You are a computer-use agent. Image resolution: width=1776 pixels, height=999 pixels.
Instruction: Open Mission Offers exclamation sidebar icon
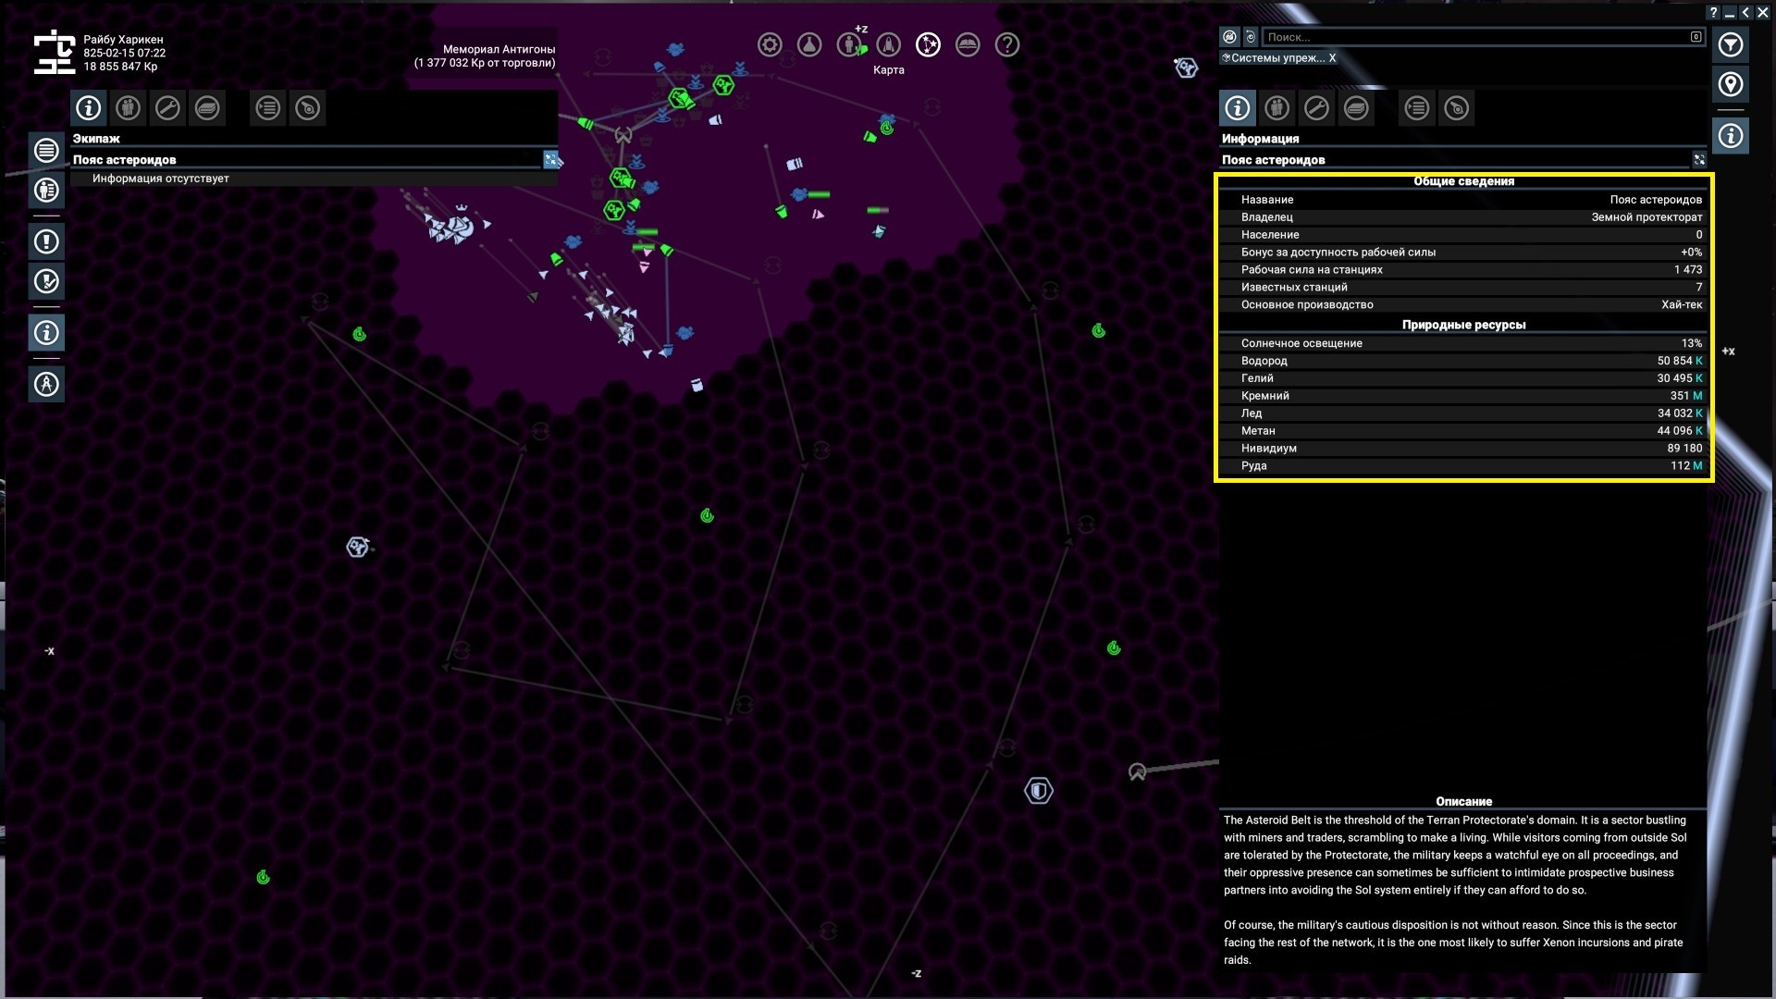click(x=46, y=241)
